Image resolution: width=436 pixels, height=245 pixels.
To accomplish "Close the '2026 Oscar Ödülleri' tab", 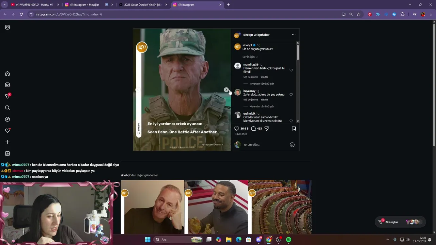I will pyautogui.click(x=167, y=5).
